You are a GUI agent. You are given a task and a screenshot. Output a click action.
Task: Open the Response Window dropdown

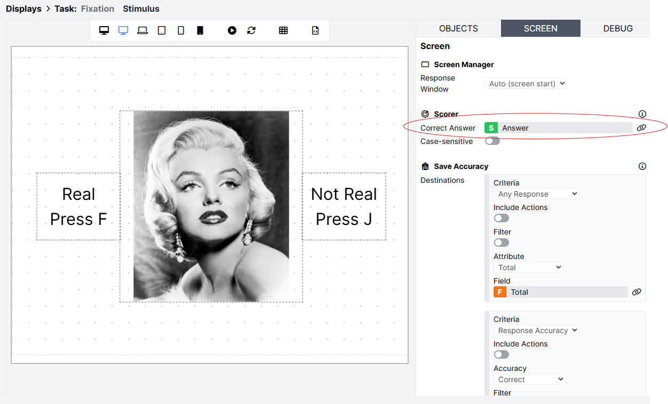pos(526,84)
